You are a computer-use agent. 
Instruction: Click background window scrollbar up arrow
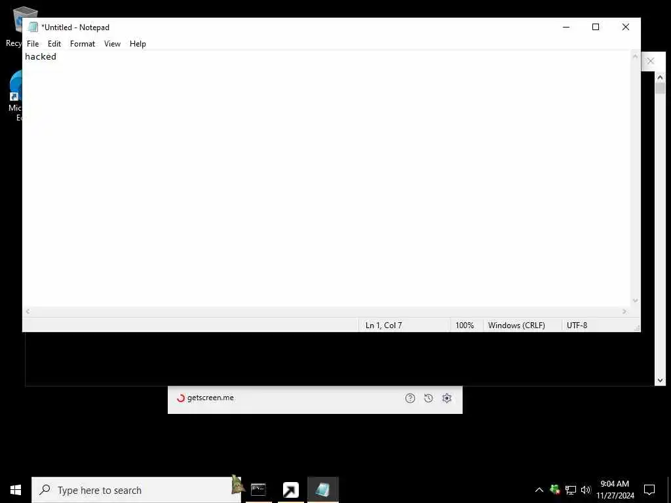tap(660, 77)
